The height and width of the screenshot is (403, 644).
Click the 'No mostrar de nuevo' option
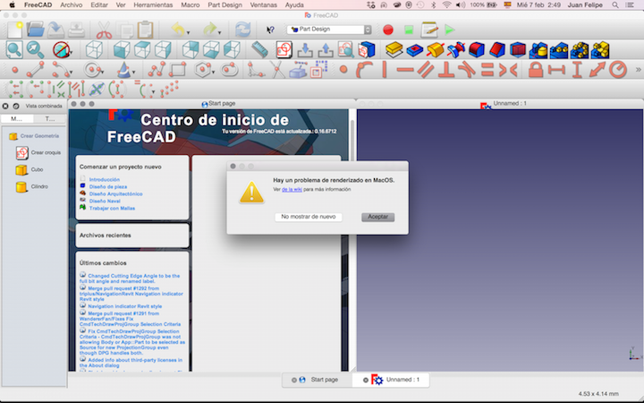point(308,217)
